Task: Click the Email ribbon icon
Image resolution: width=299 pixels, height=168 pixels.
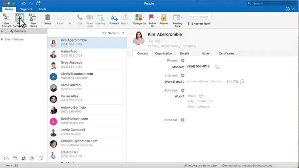Action: [60, 19]
